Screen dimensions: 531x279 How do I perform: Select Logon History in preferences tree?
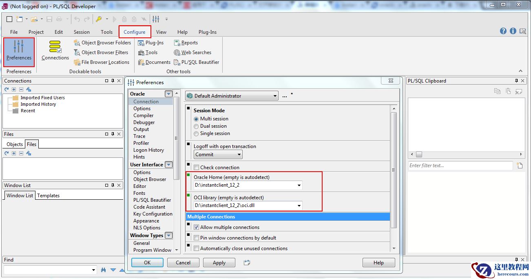[148, 150]
